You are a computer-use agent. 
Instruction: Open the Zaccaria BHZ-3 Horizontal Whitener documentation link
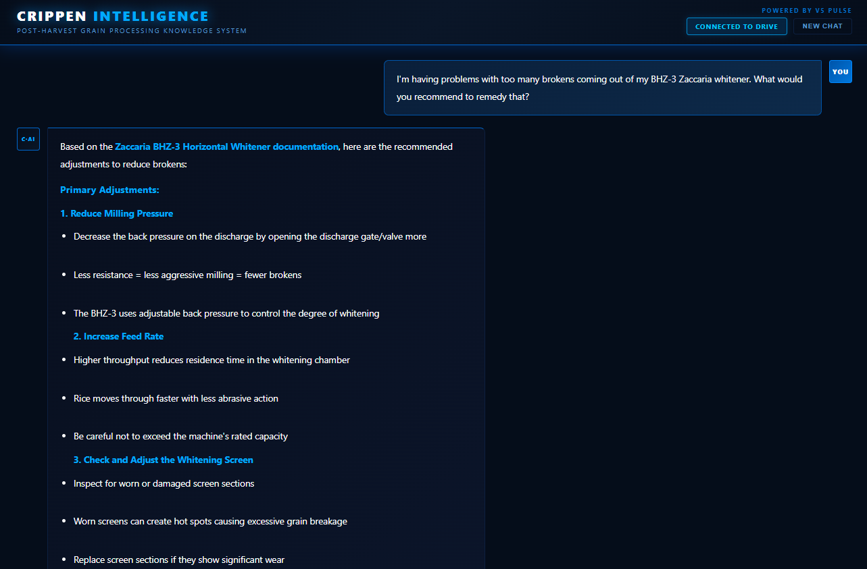(x=226, y=146)
